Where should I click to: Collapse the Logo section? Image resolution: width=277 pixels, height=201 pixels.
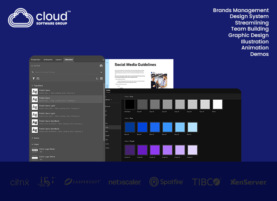point(32,144)
